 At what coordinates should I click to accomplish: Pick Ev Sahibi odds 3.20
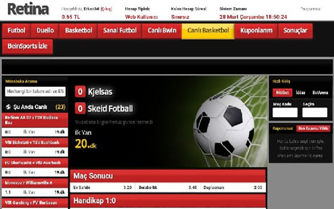(102, 188)
